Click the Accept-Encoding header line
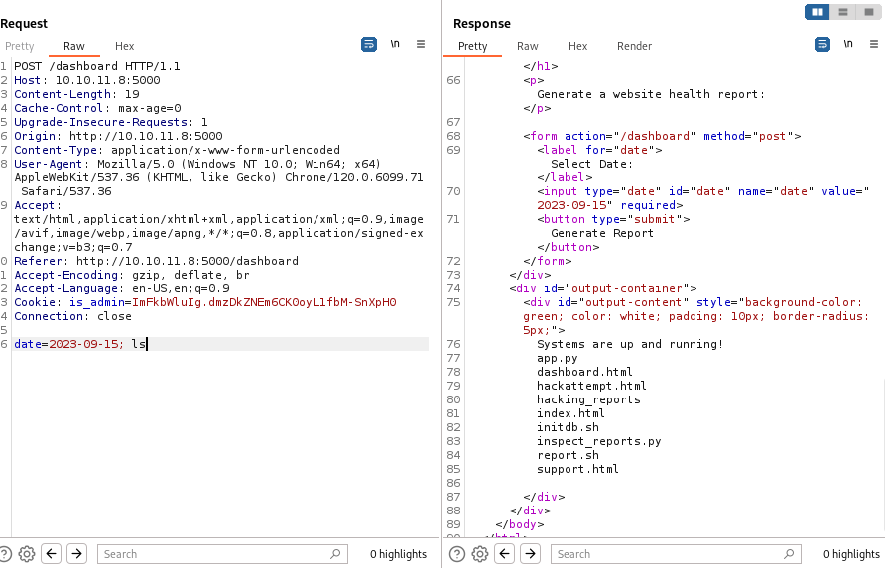This screenshot has width=885, height=568. (x=132, y=275)
